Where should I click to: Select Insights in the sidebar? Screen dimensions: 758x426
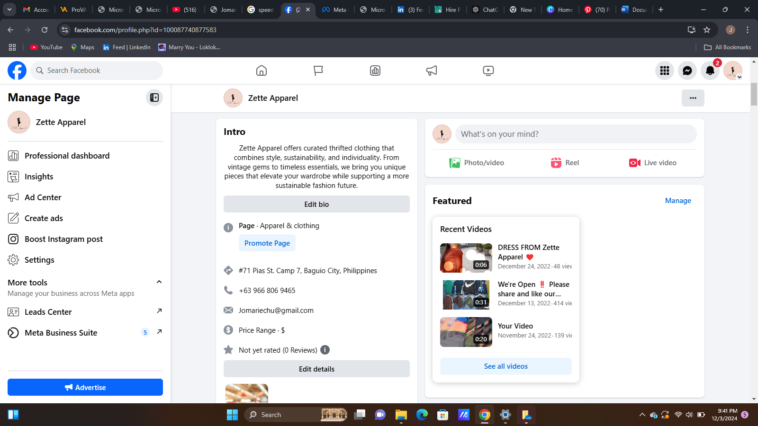85,177
